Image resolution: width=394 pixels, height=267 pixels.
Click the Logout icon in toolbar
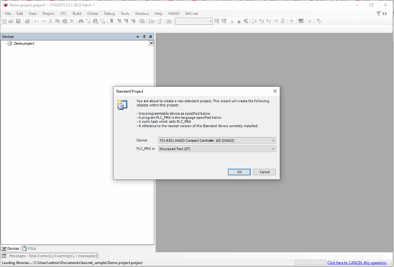224,21
